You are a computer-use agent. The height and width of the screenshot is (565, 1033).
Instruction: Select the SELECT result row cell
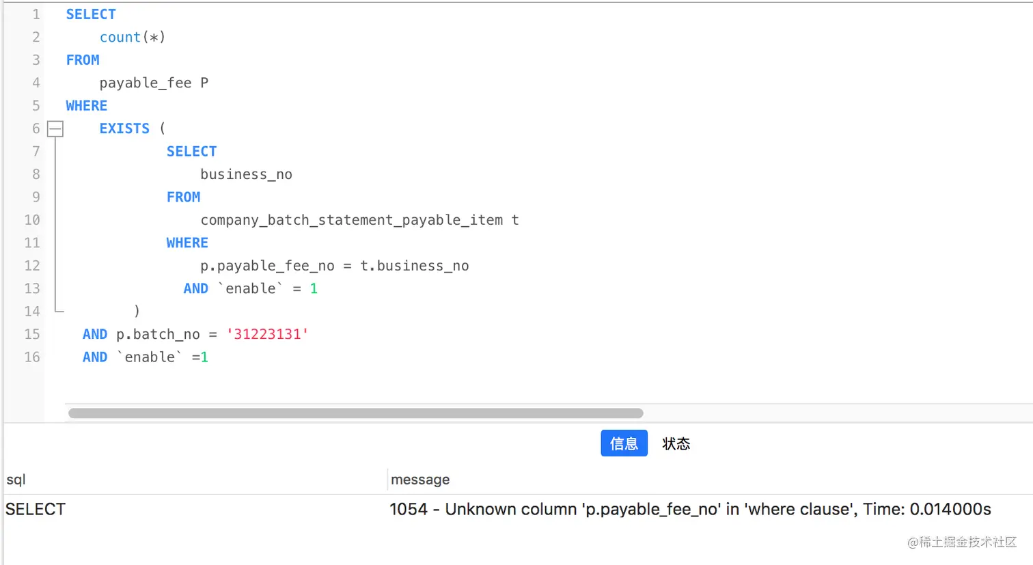(x=36, y=510)
